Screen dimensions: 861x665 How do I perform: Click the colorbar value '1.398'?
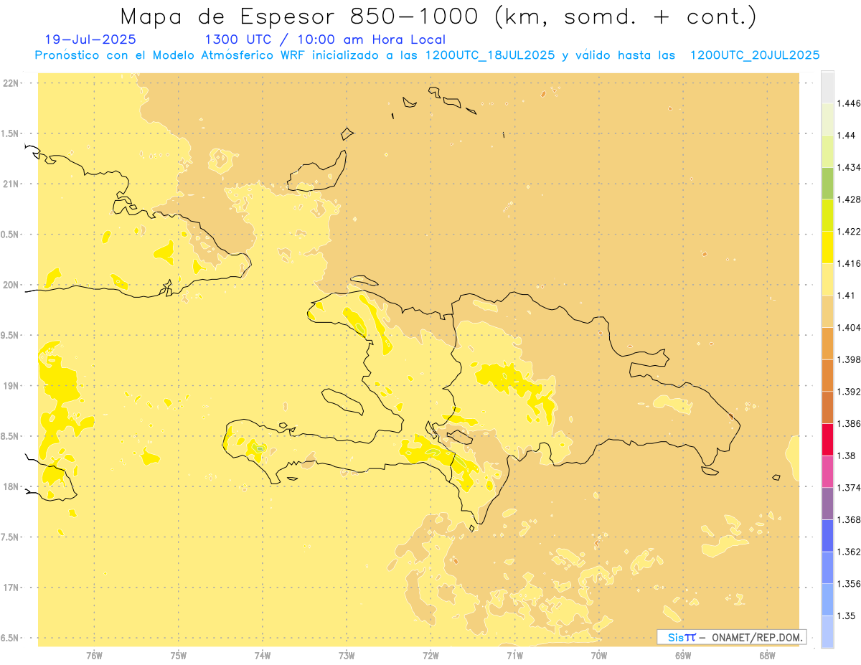tap(850, 359)
